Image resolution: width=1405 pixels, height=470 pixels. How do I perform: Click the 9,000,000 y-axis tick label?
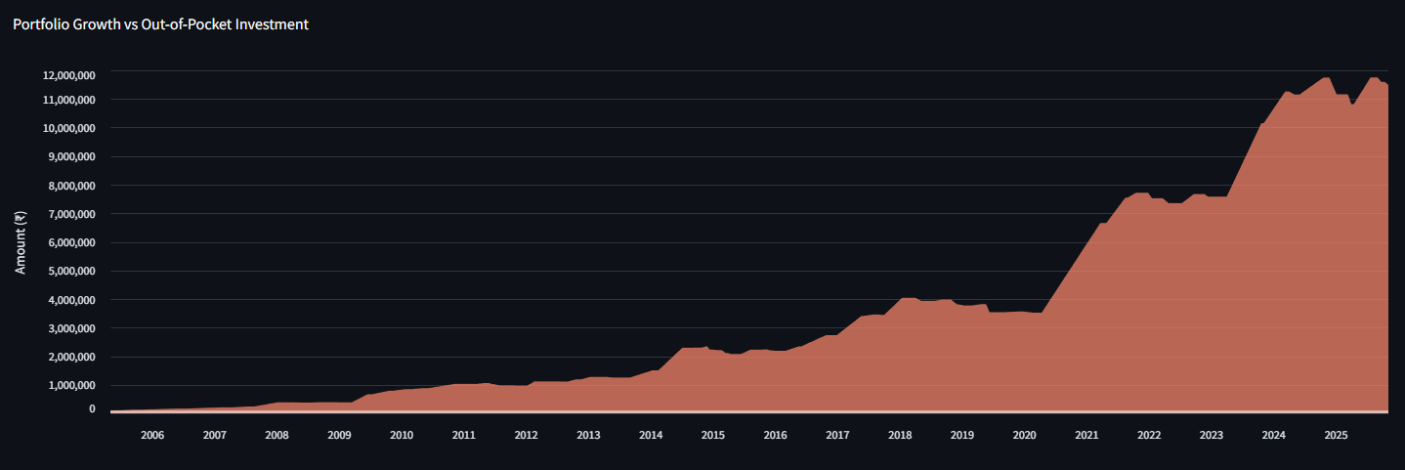pos(71,156)
